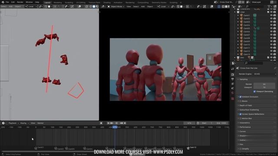
Task: Enable Motion Blur checkbox
Action: [x=240, y=118]
